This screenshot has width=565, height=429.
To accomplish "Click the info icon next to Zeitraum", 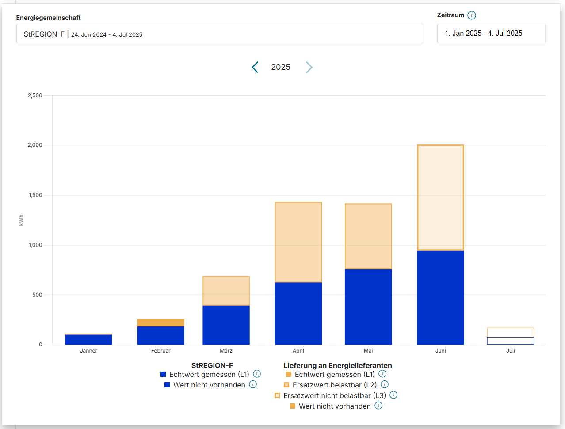I will coord(472,15).
